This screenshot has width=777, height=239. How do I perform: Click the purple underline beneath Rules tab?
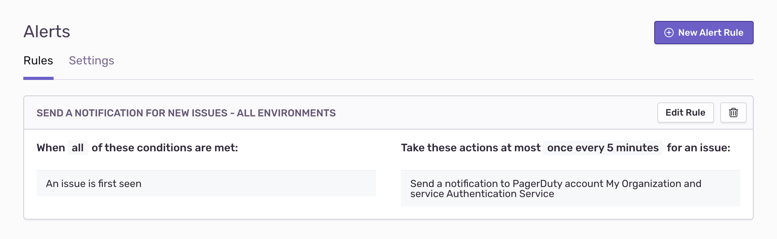click(38, 78)
